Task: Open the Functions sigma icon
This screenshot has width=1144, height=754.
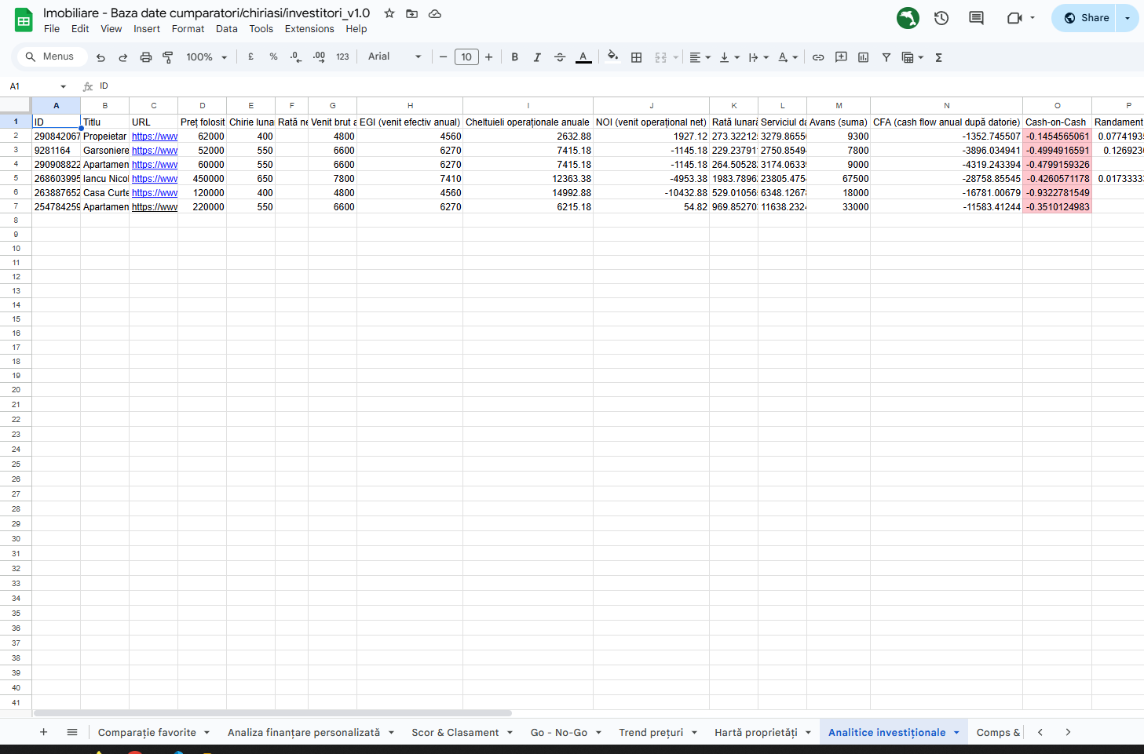Action: pyautogui.click(x=938, y=57)
